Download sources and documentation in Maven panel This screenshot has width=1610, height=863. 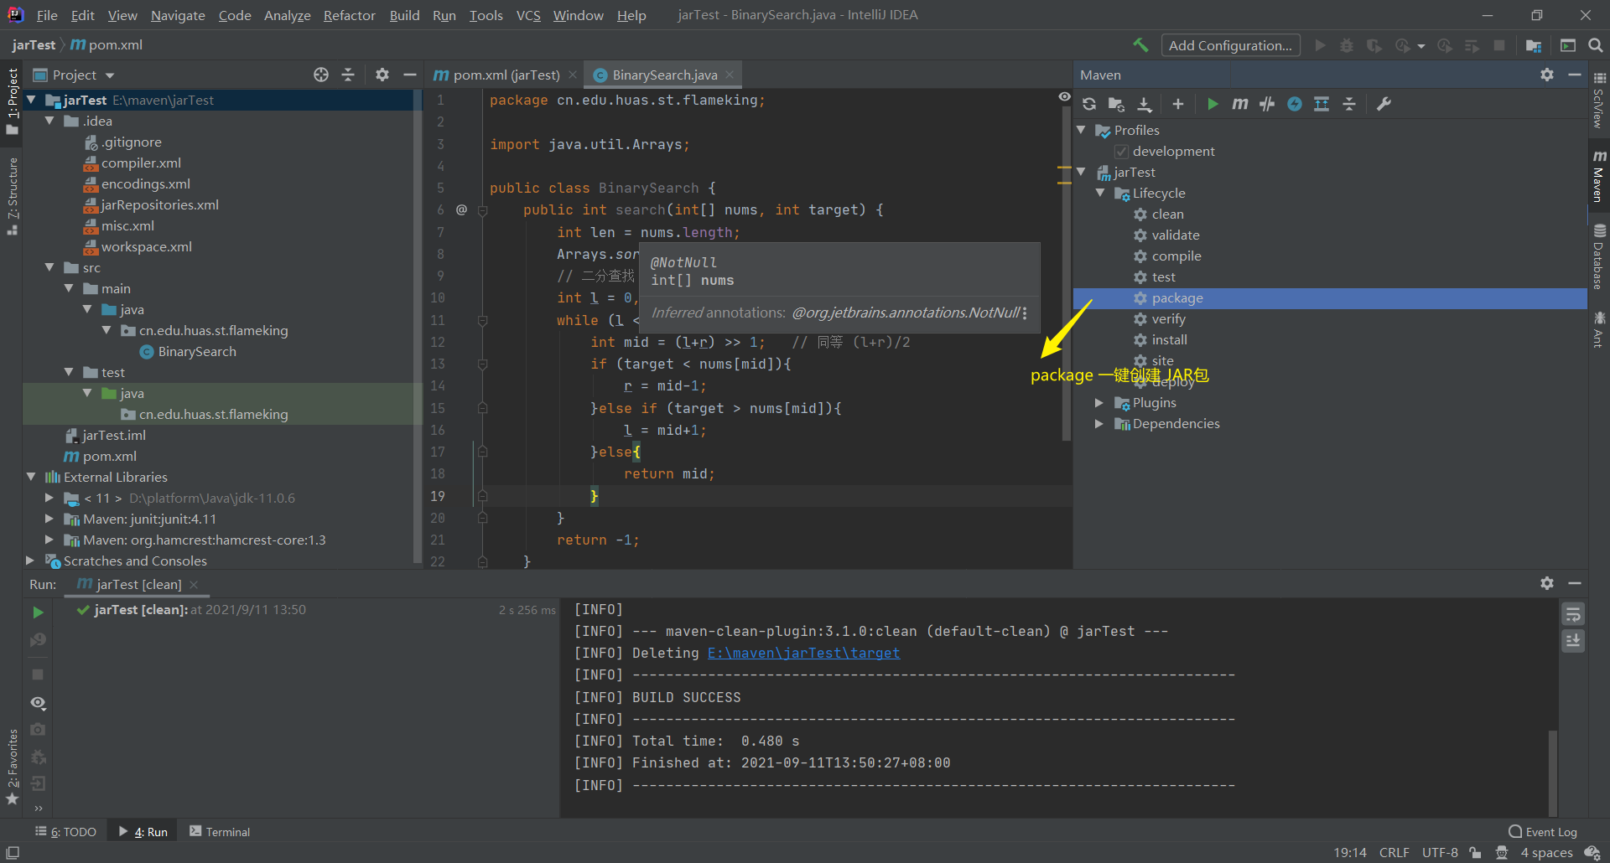click(1145, 104)
